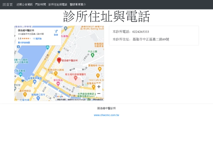This screenshot has width=213, height=160.
Task: Open the 15 reviews link on map card
Action: tap(37, 39)
